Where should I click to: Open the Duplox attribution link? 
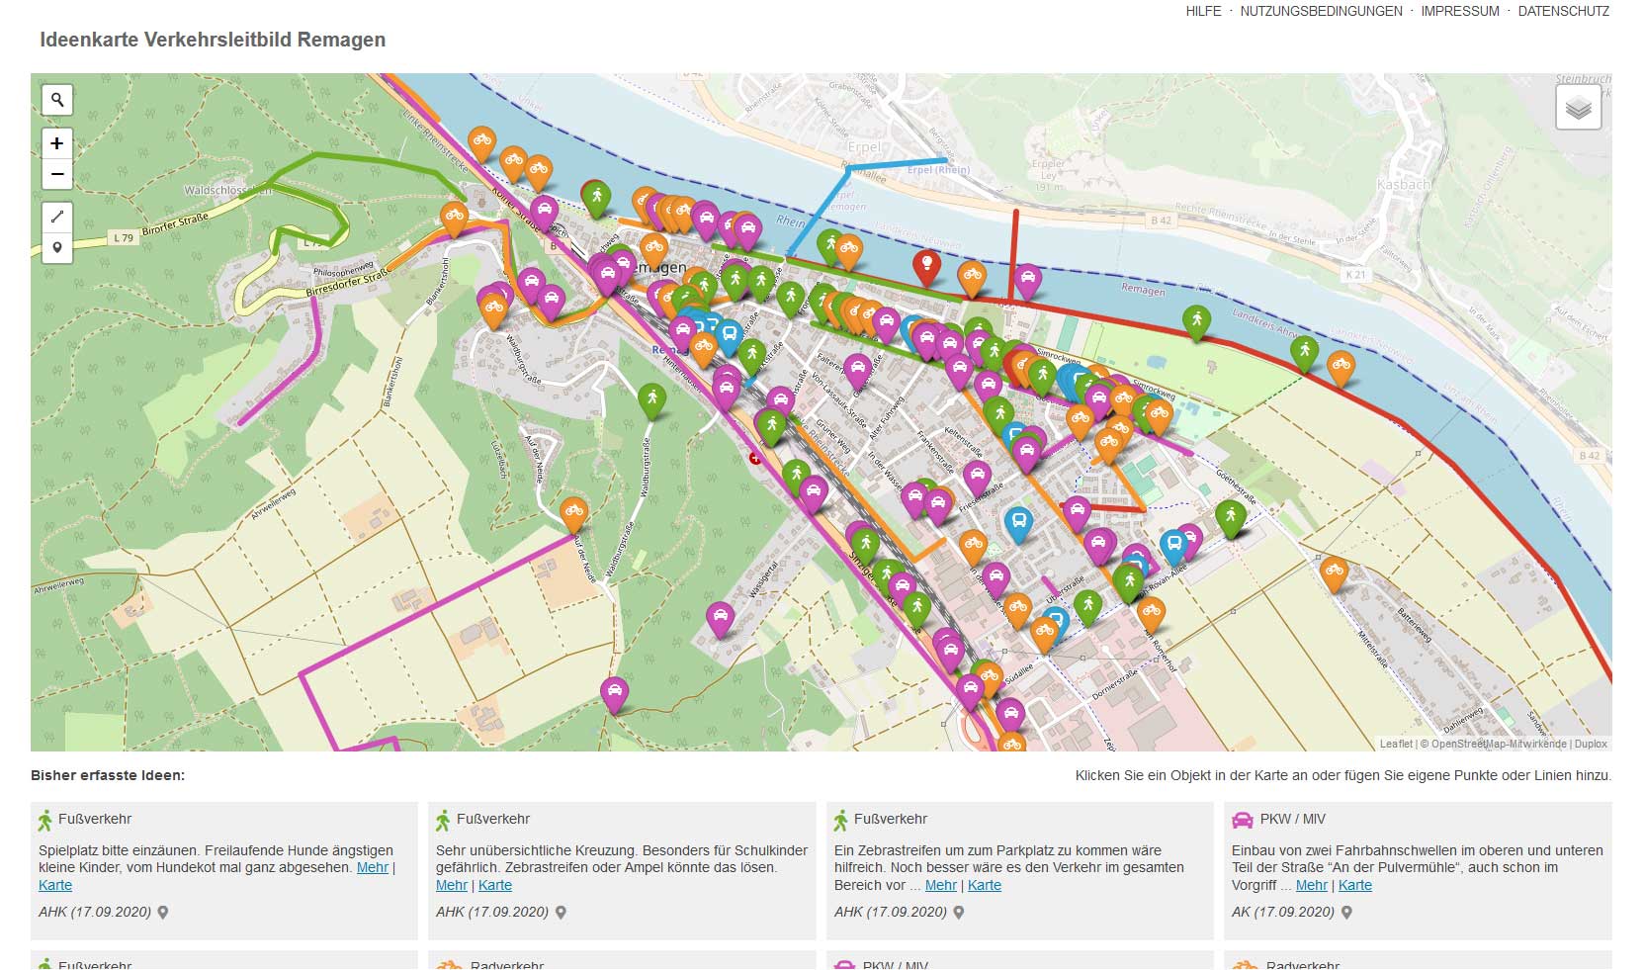tap(1591, 745)
